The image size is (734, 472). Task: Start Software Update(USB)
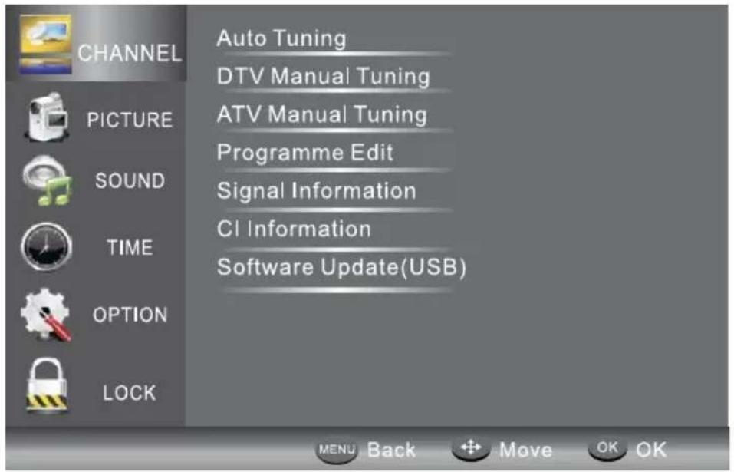(x=342, y=267)
